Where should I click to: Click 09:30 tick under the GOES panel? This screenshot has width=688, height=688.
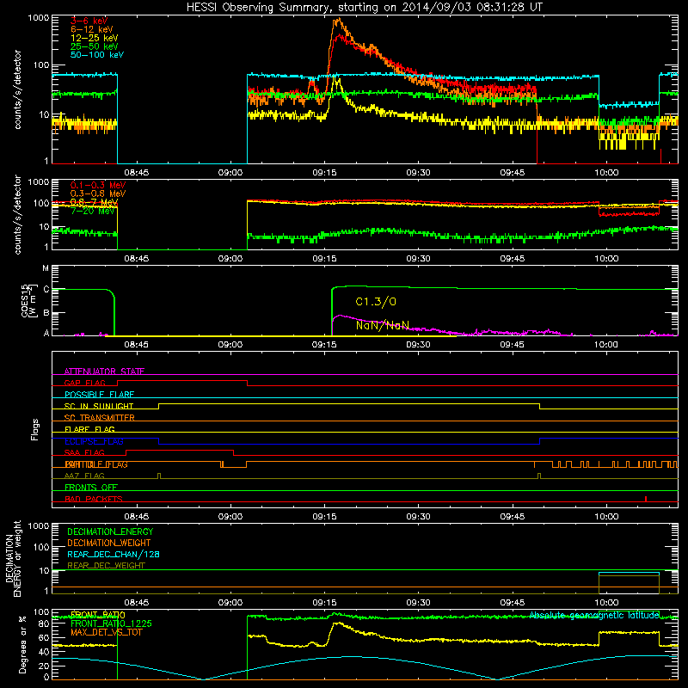click(x=418, y=345)
